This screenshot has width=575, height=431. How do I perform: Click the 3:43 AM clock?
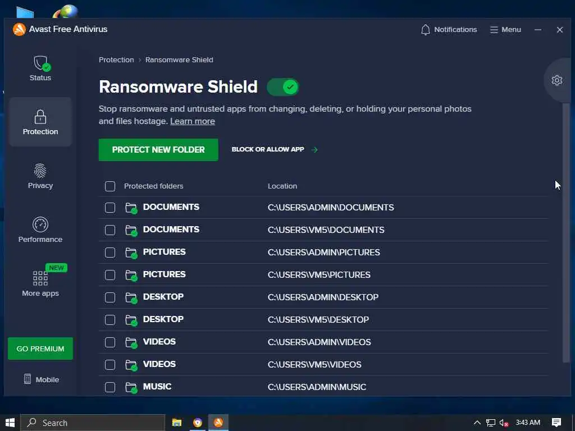528,423
